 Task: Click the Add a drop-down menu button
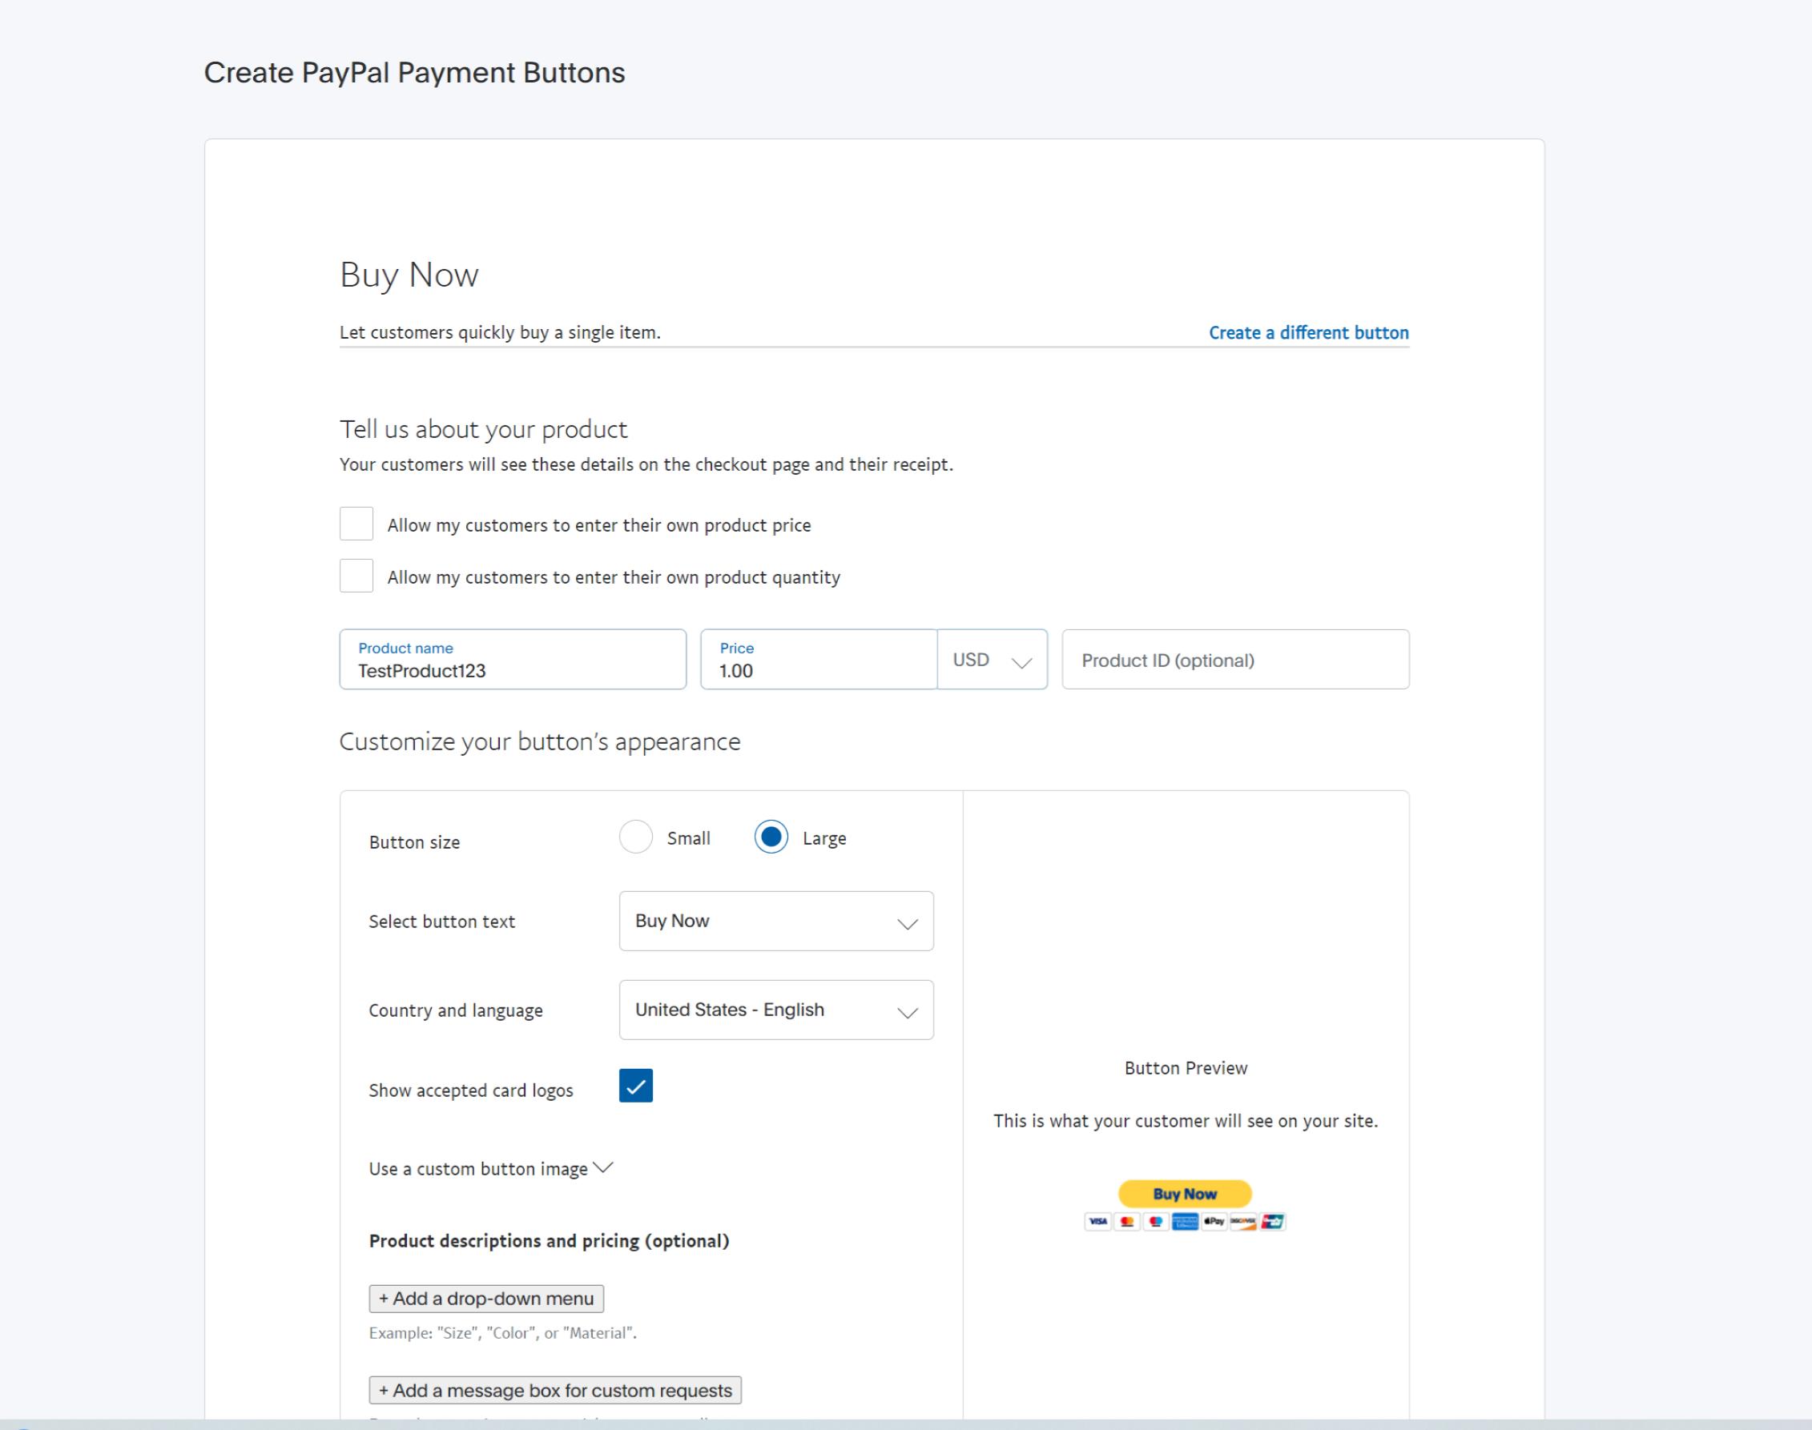[486, 1299]
